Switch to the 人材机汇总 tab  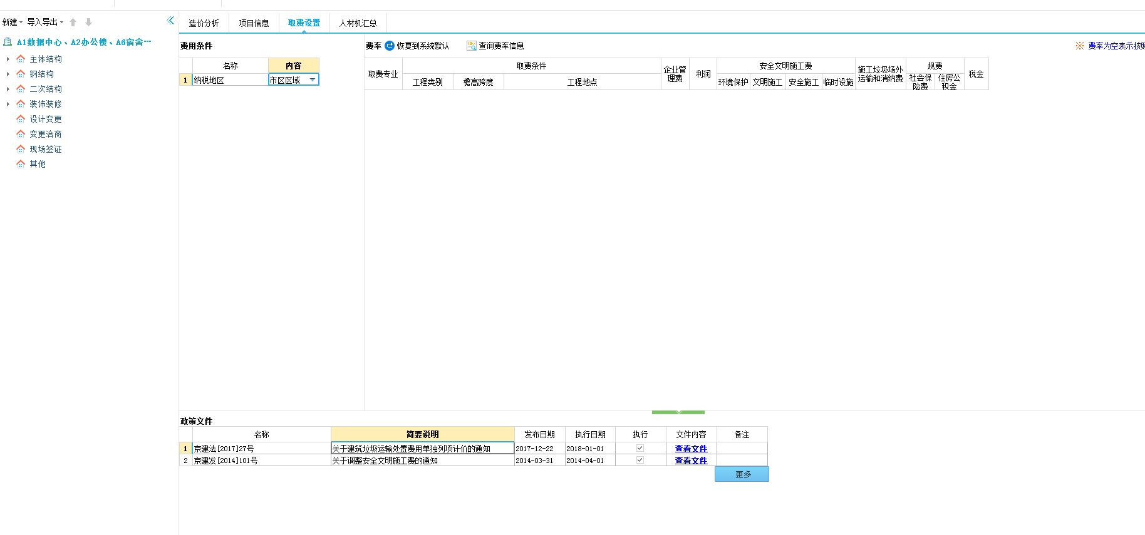tap(358, 23)
